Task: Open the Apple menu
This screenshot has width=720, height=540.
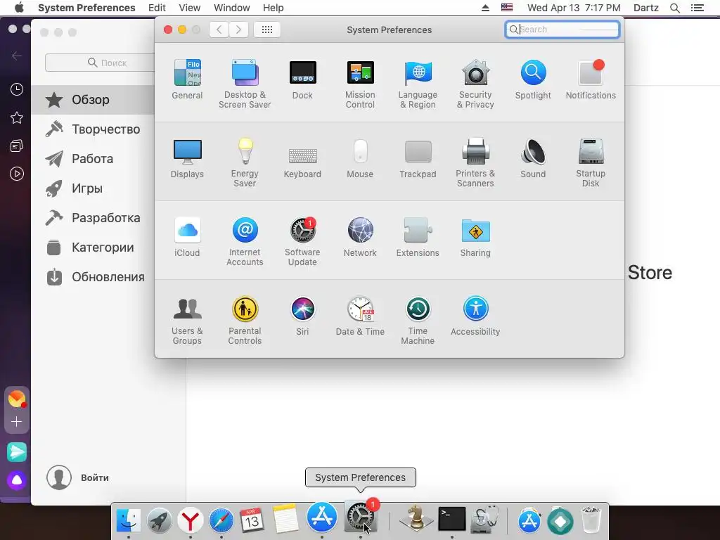Action: click(x=19, y=8)
